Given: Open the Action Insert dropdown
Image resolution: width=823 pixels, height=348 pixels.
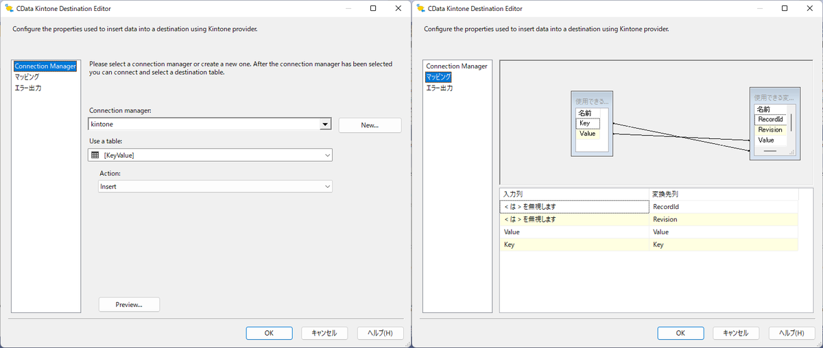Looking at the screenshot, I should click(x=215, y=186).
